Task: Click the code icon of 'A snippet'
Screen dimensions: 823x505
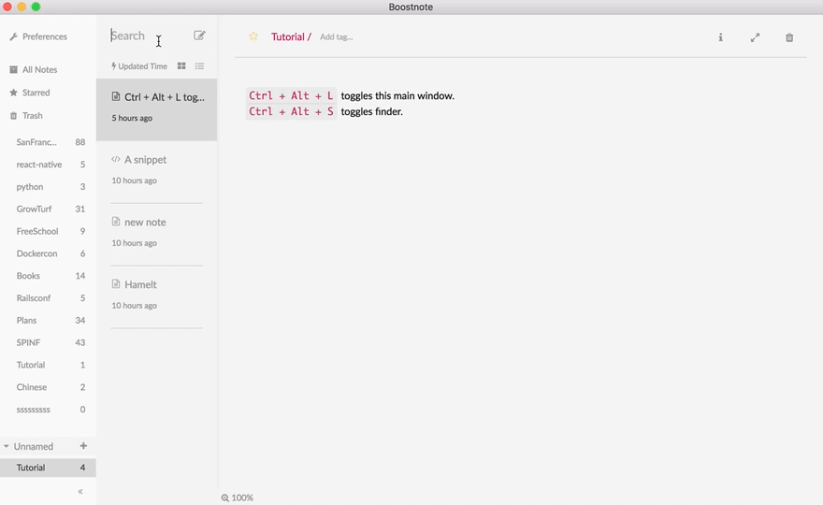Action: tap(116, 159)
